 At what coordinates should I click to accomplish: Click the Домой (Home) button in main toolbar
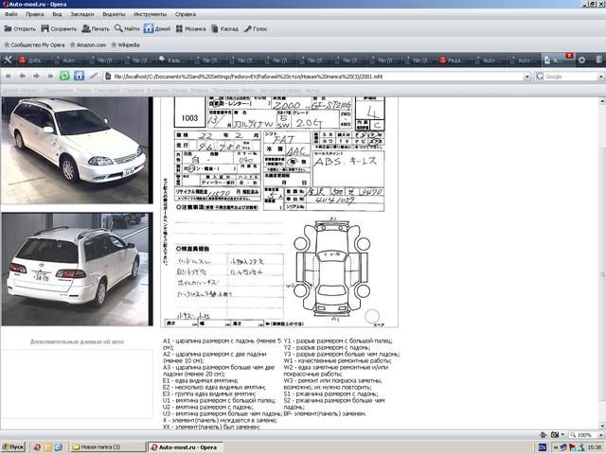pos(157,28)
